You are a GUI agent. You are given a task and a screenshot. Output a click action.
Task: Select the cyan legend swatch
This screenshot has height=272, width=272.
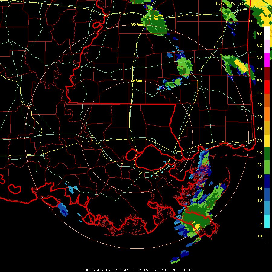pos(267,222)
